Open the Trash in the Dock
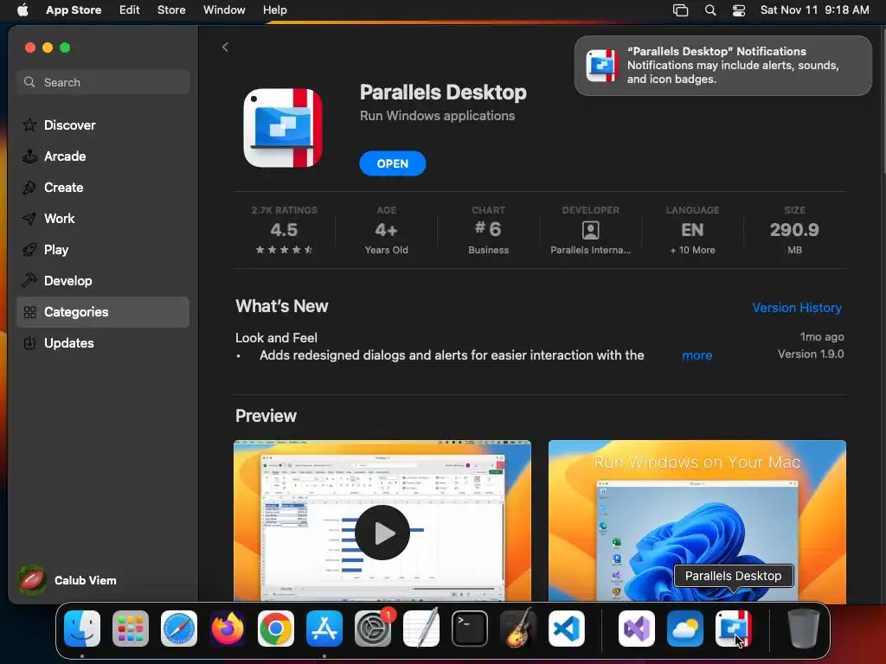 click(x=804, y=629)
